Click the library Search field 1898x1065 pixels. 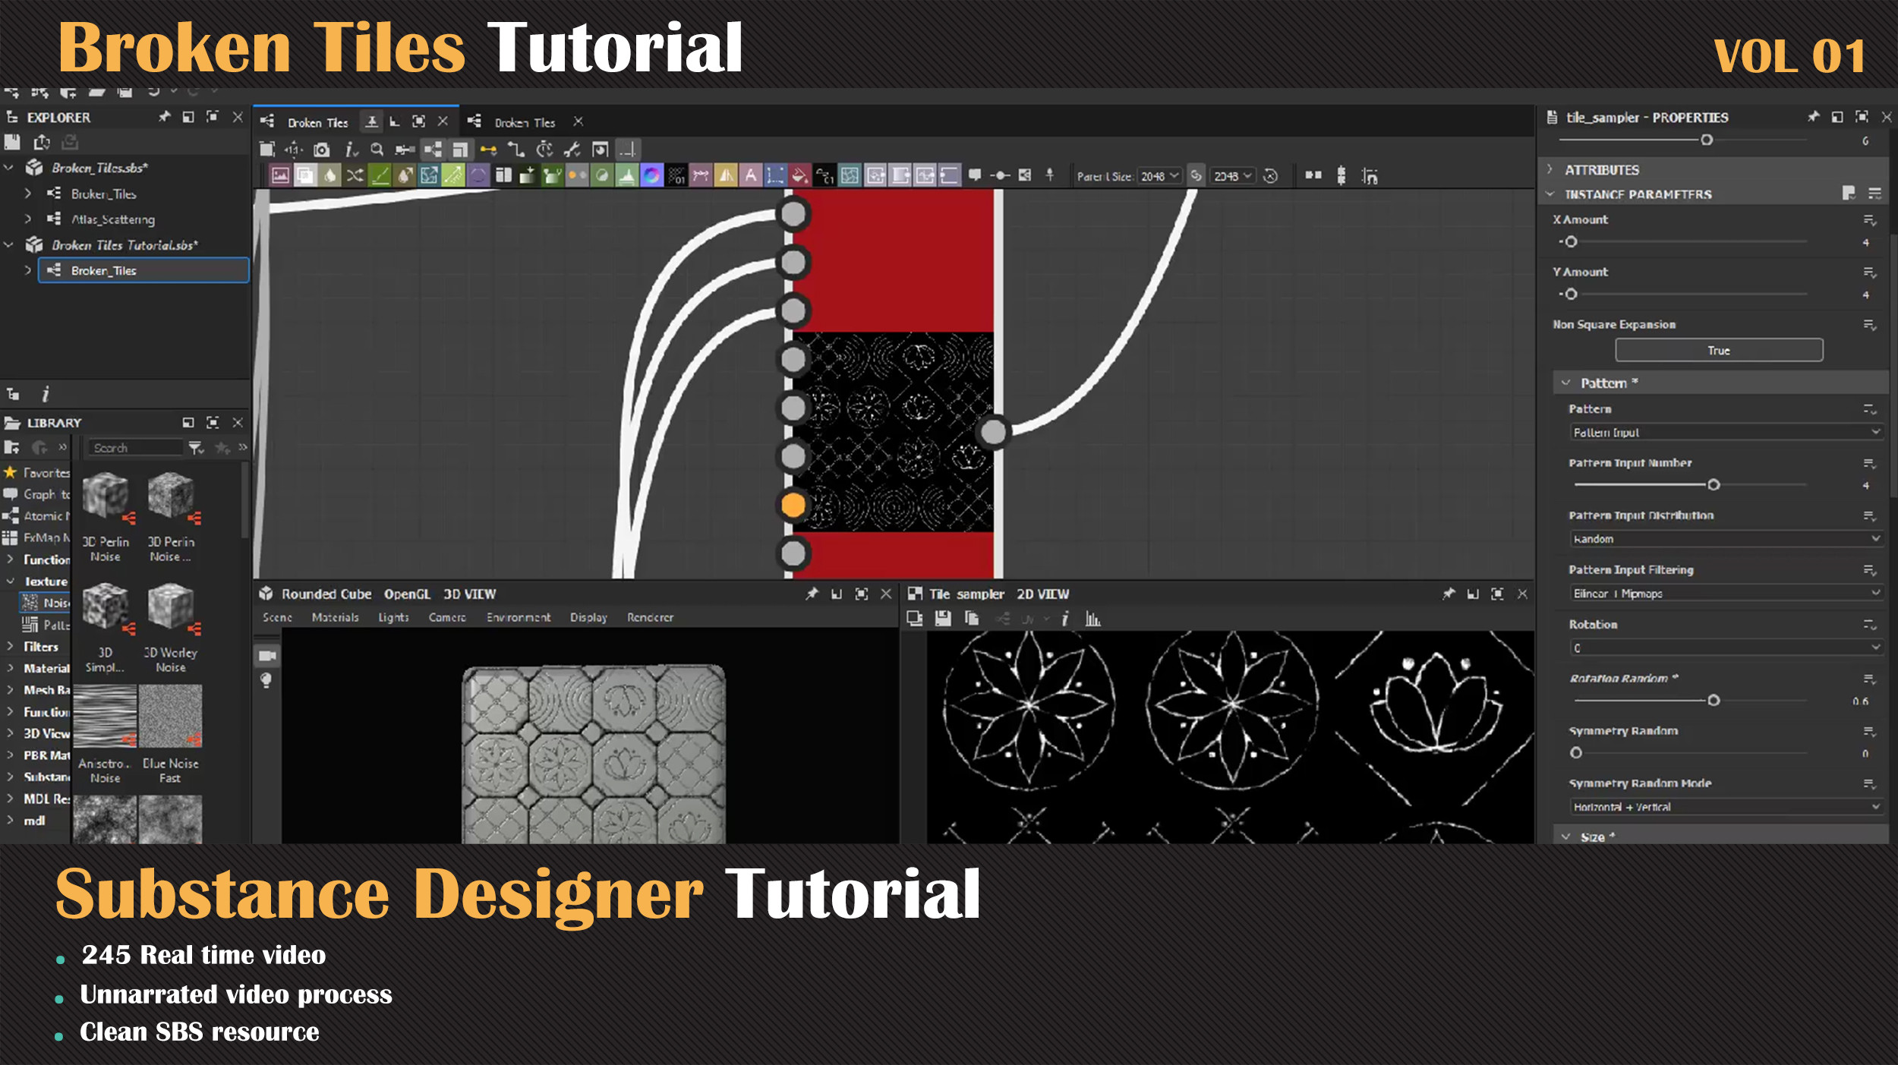(x=135, y=448)
